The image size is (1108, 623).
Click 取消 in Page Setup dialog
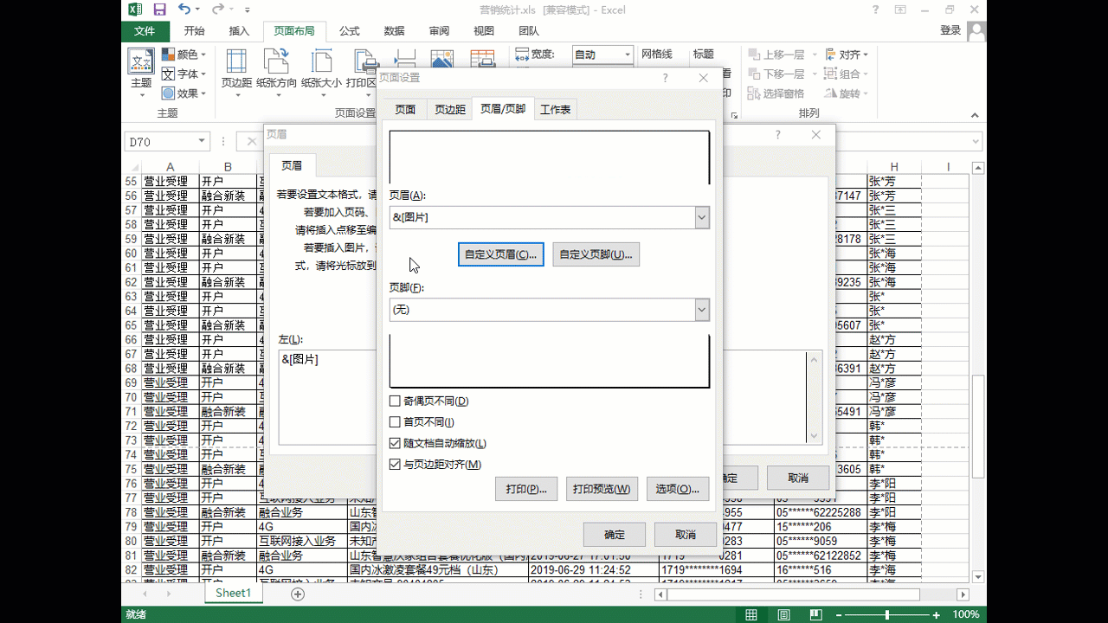[x=686, y=535]
